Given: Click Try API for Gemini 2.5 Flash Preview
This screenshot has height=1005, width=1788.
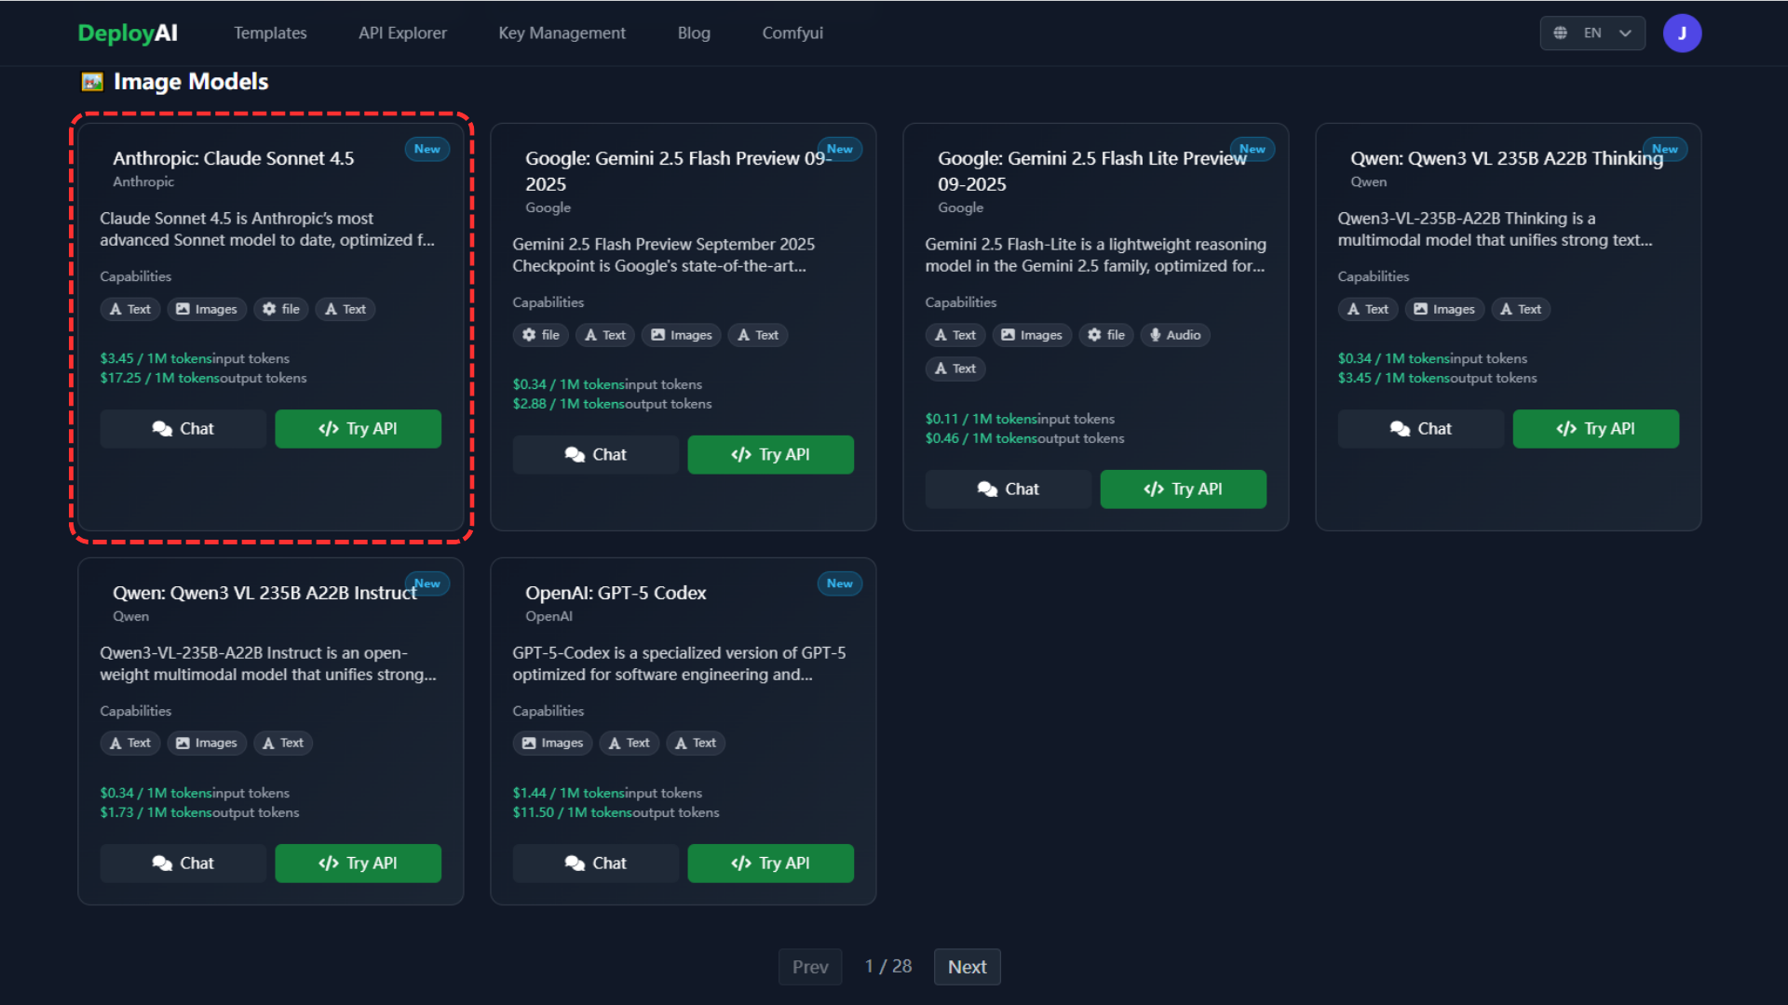Looking at the screenshot, I should point(770,455).
